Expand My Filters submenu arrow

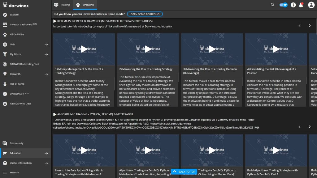click(x=46, y=54)
